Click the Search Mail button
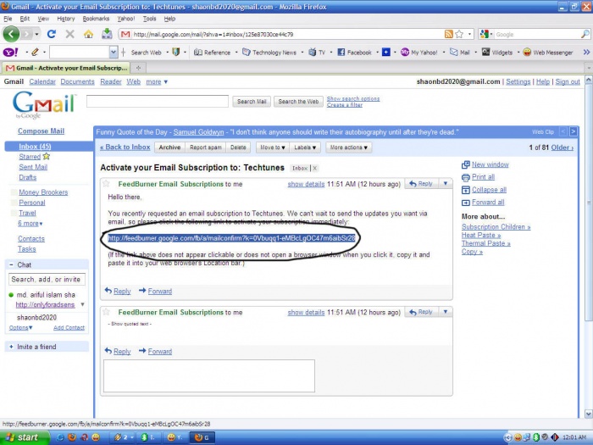The image size is (593, 445). click(252, 102)
